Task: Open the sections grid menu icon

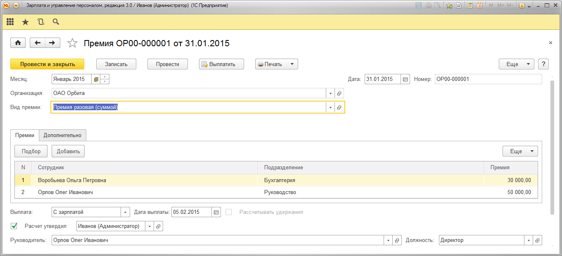Action: (10, 22)
